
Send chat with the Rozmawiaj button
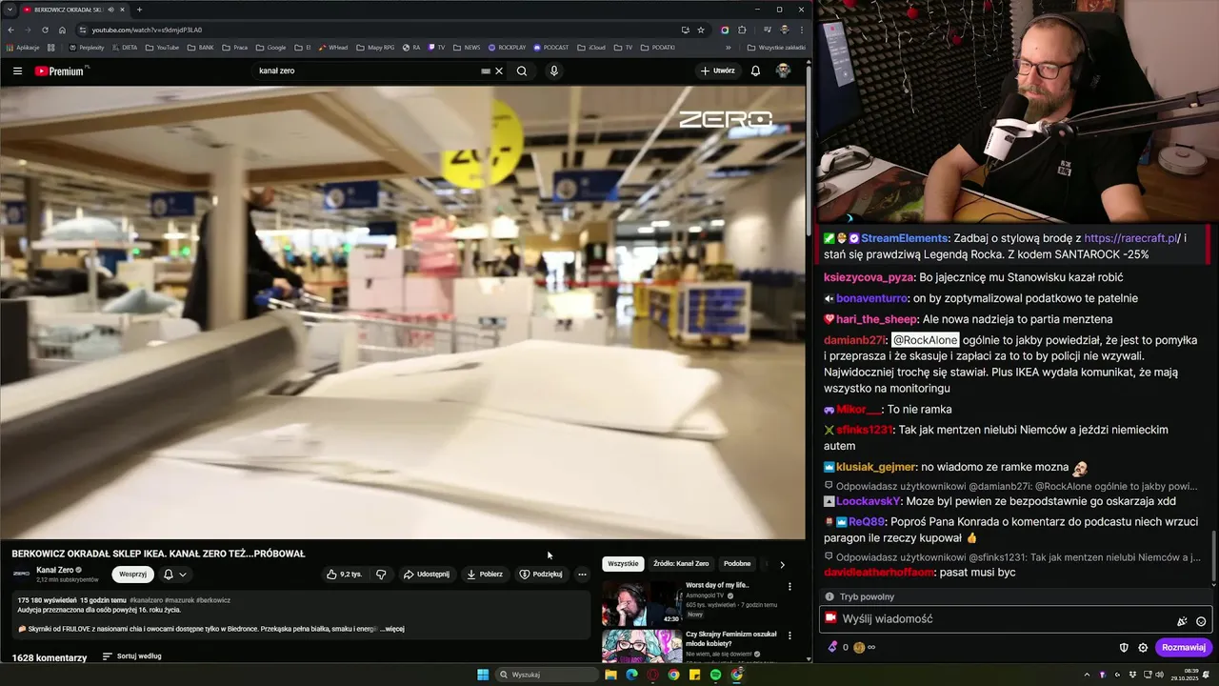[x=1184, y=648]
